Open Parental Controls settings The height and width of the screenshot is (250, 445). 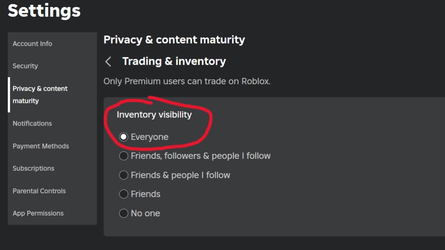(39, 191)
